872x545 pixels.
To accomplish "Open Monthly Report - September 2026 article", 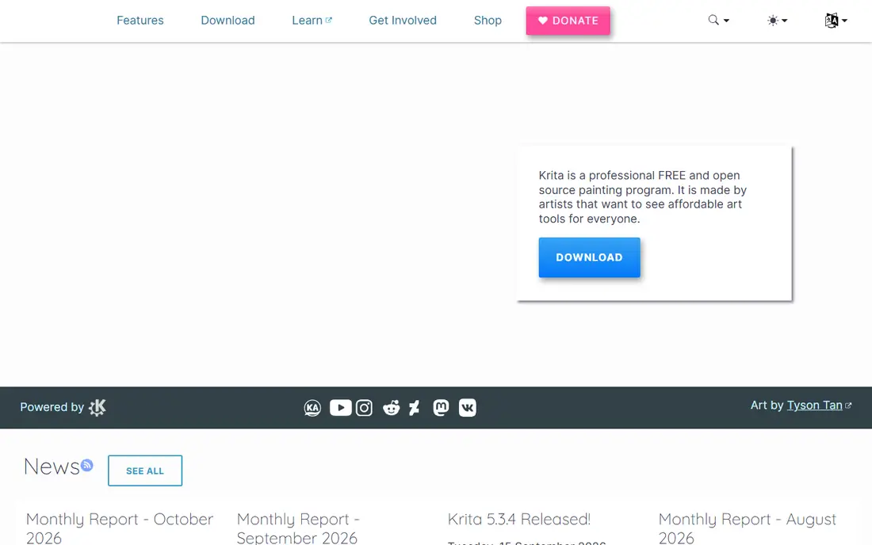I will tap(298, 528).
